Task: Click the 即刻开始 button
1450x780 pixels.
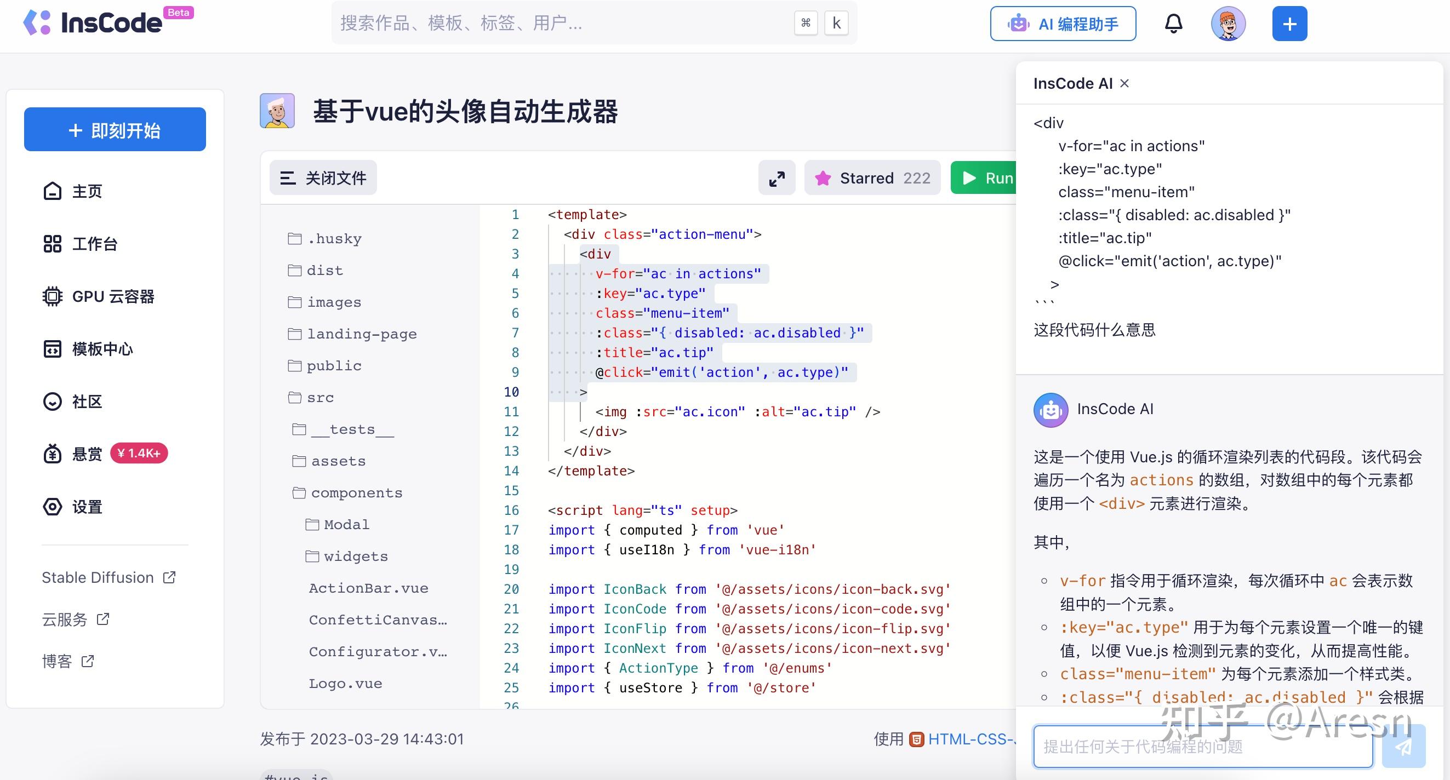Action: click(x=115, y=129)
